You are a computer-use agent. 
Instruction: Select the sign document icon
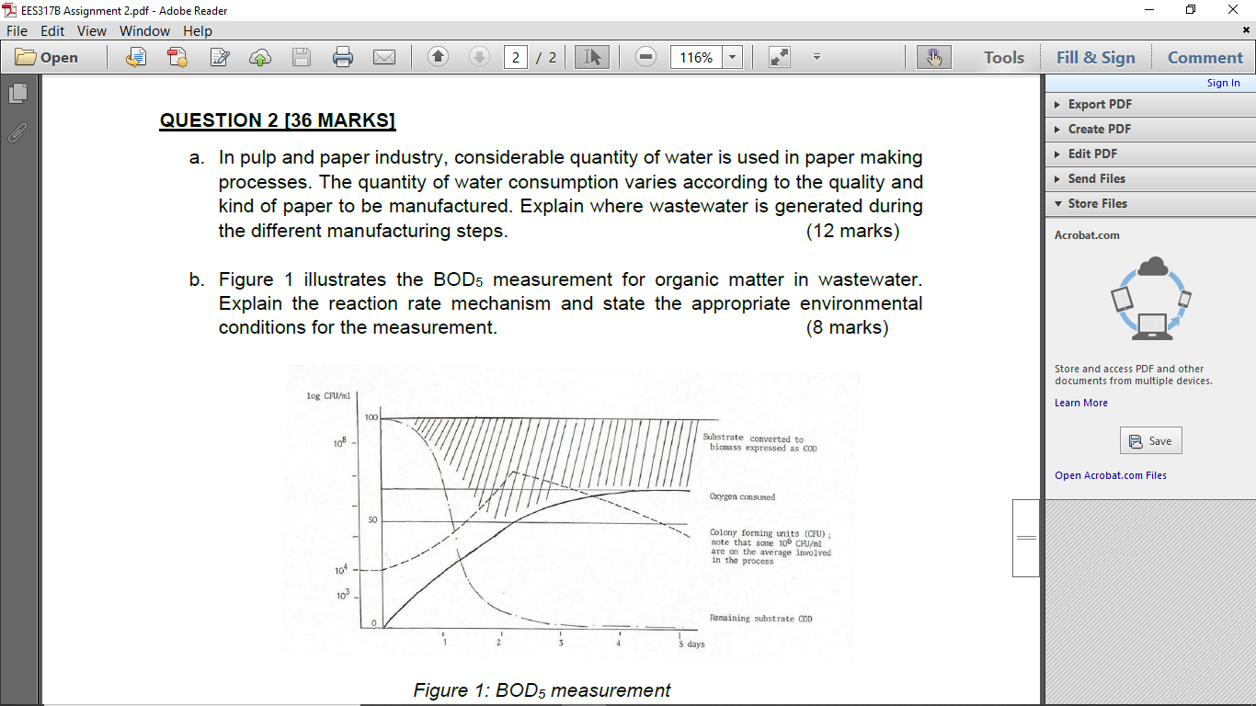pos(218,57)
